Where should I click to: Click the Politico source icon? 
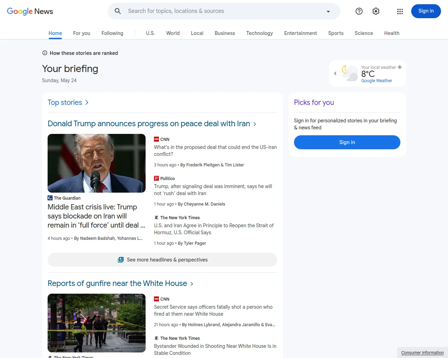[x=156, y=178]
